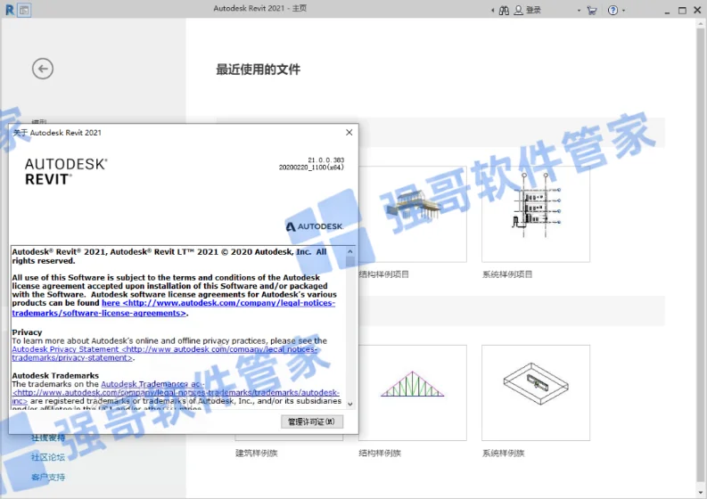This screenshot has width=707, height=499.
Task: Click the back arrow circle button
Action: [43, 69]
